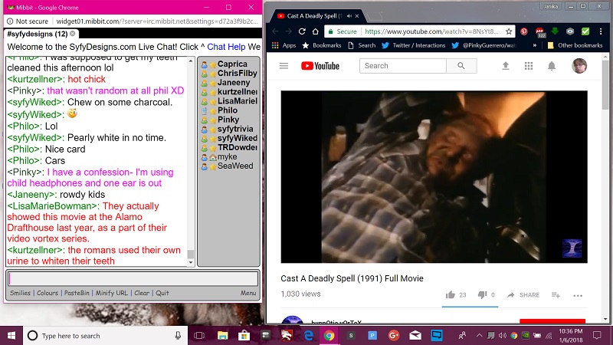613x345 pixels.
Task: Open Windows Start menu
Action: click(x=11, y=336)
